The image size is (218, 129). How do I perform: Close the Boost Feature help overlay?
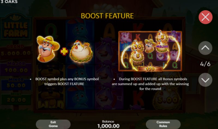pos(205,17)
